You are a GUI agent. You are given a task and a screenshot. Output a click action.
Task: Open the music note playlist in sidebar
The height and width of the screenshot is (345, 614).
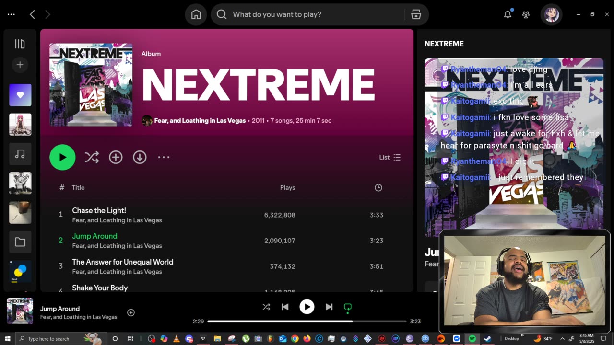(20, 154)
